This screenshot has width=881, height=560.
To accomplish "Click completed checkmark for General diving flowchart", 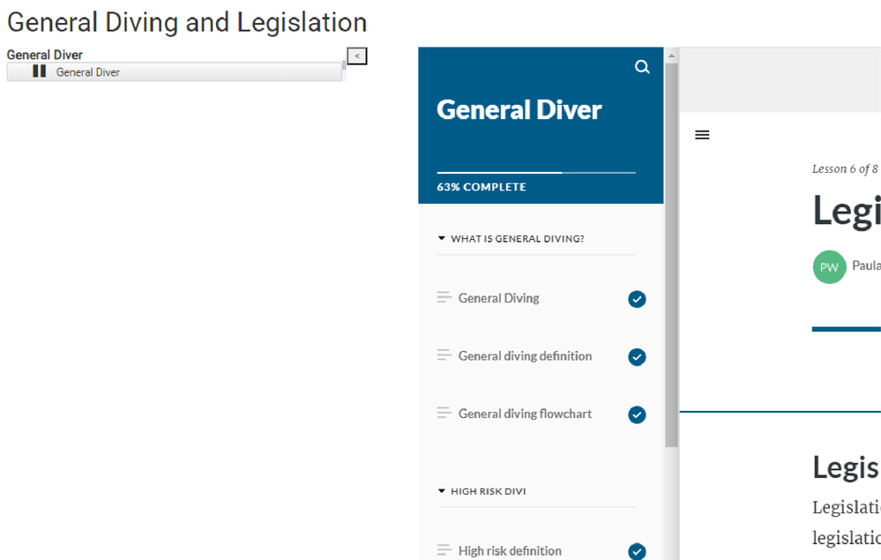I will [637, 414].
